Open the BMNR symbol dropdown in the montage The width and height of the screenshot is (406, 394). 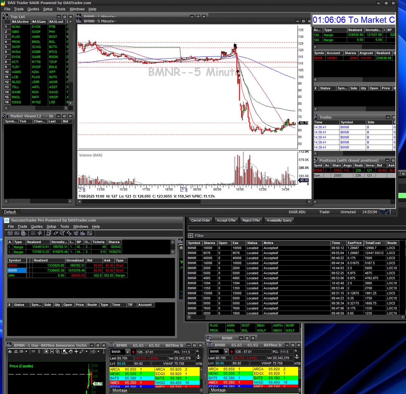pos(128,352)
